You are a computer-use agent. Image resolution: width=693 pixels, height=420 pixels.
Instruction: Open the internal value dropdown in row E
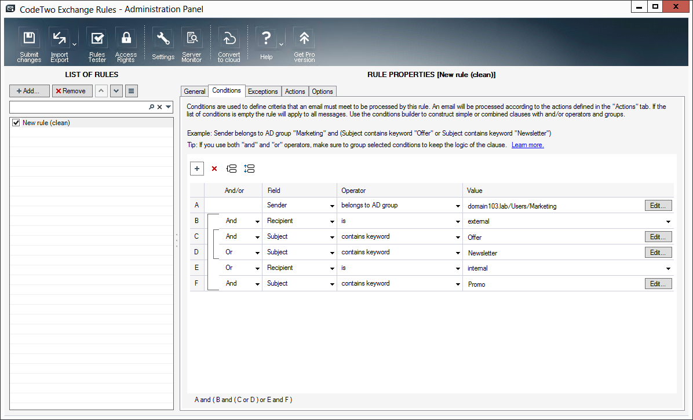click(x=668, y=269)
